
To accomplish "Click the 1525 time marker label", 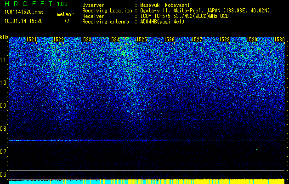I will click(x=142, y=40).
